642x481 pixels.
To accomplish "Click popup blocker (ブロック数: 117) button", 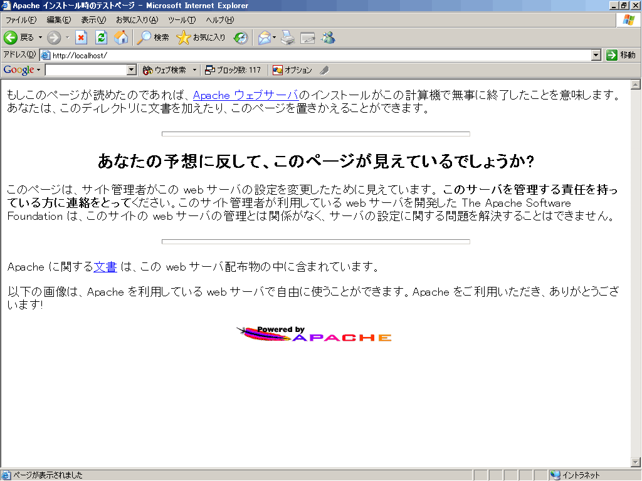I will 233,70.
